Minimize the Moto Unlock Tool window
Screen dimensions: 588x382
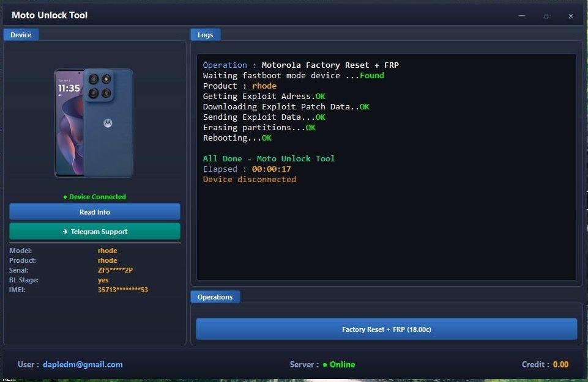[522, 17]
